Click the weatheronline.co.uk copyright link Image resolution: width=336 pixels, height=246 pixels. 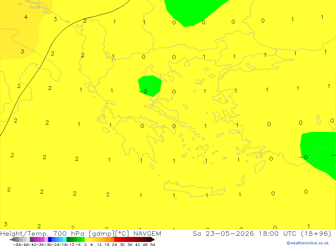(x=308, y=243)
